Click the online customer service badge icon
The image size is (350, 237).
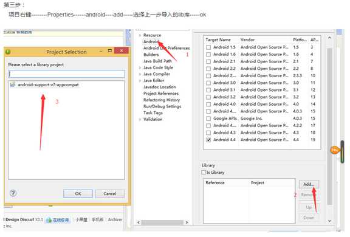click(x=49, y=220)
